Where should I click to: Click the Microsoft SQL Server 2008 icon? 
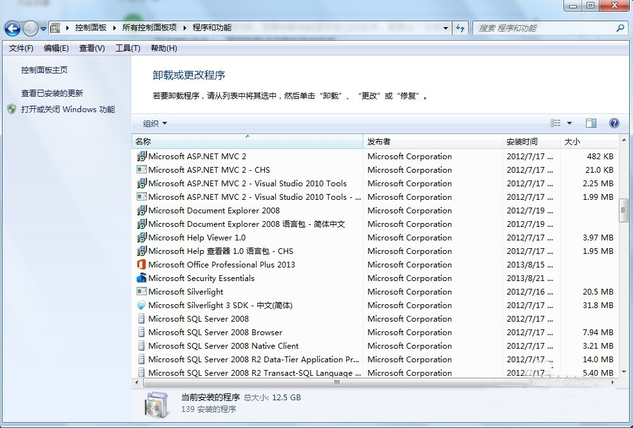pos(142,318)
